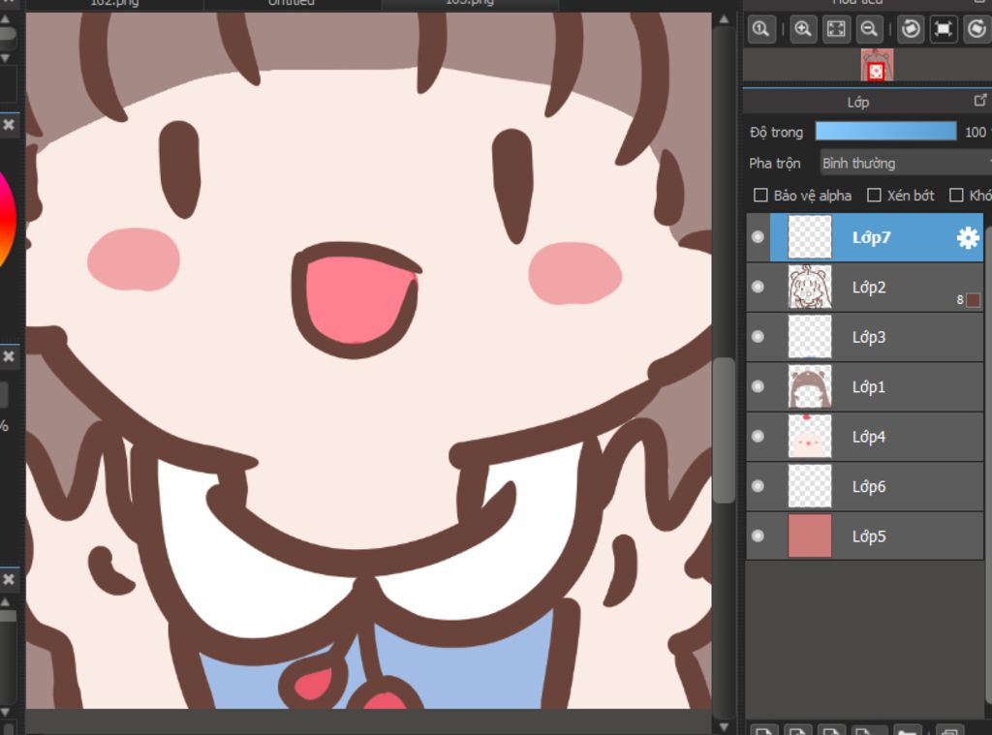Viewport: 992px width, 735px height.
Task: Select the Lớp1 hair layer thumbnail
Action: pyautogui.click(x=810, y=386)
